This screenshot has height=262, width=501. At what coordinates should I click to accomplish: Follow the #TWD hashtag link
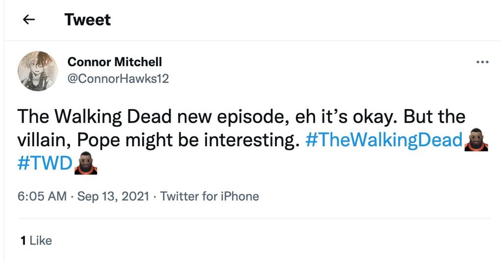(x=45, y=163)
